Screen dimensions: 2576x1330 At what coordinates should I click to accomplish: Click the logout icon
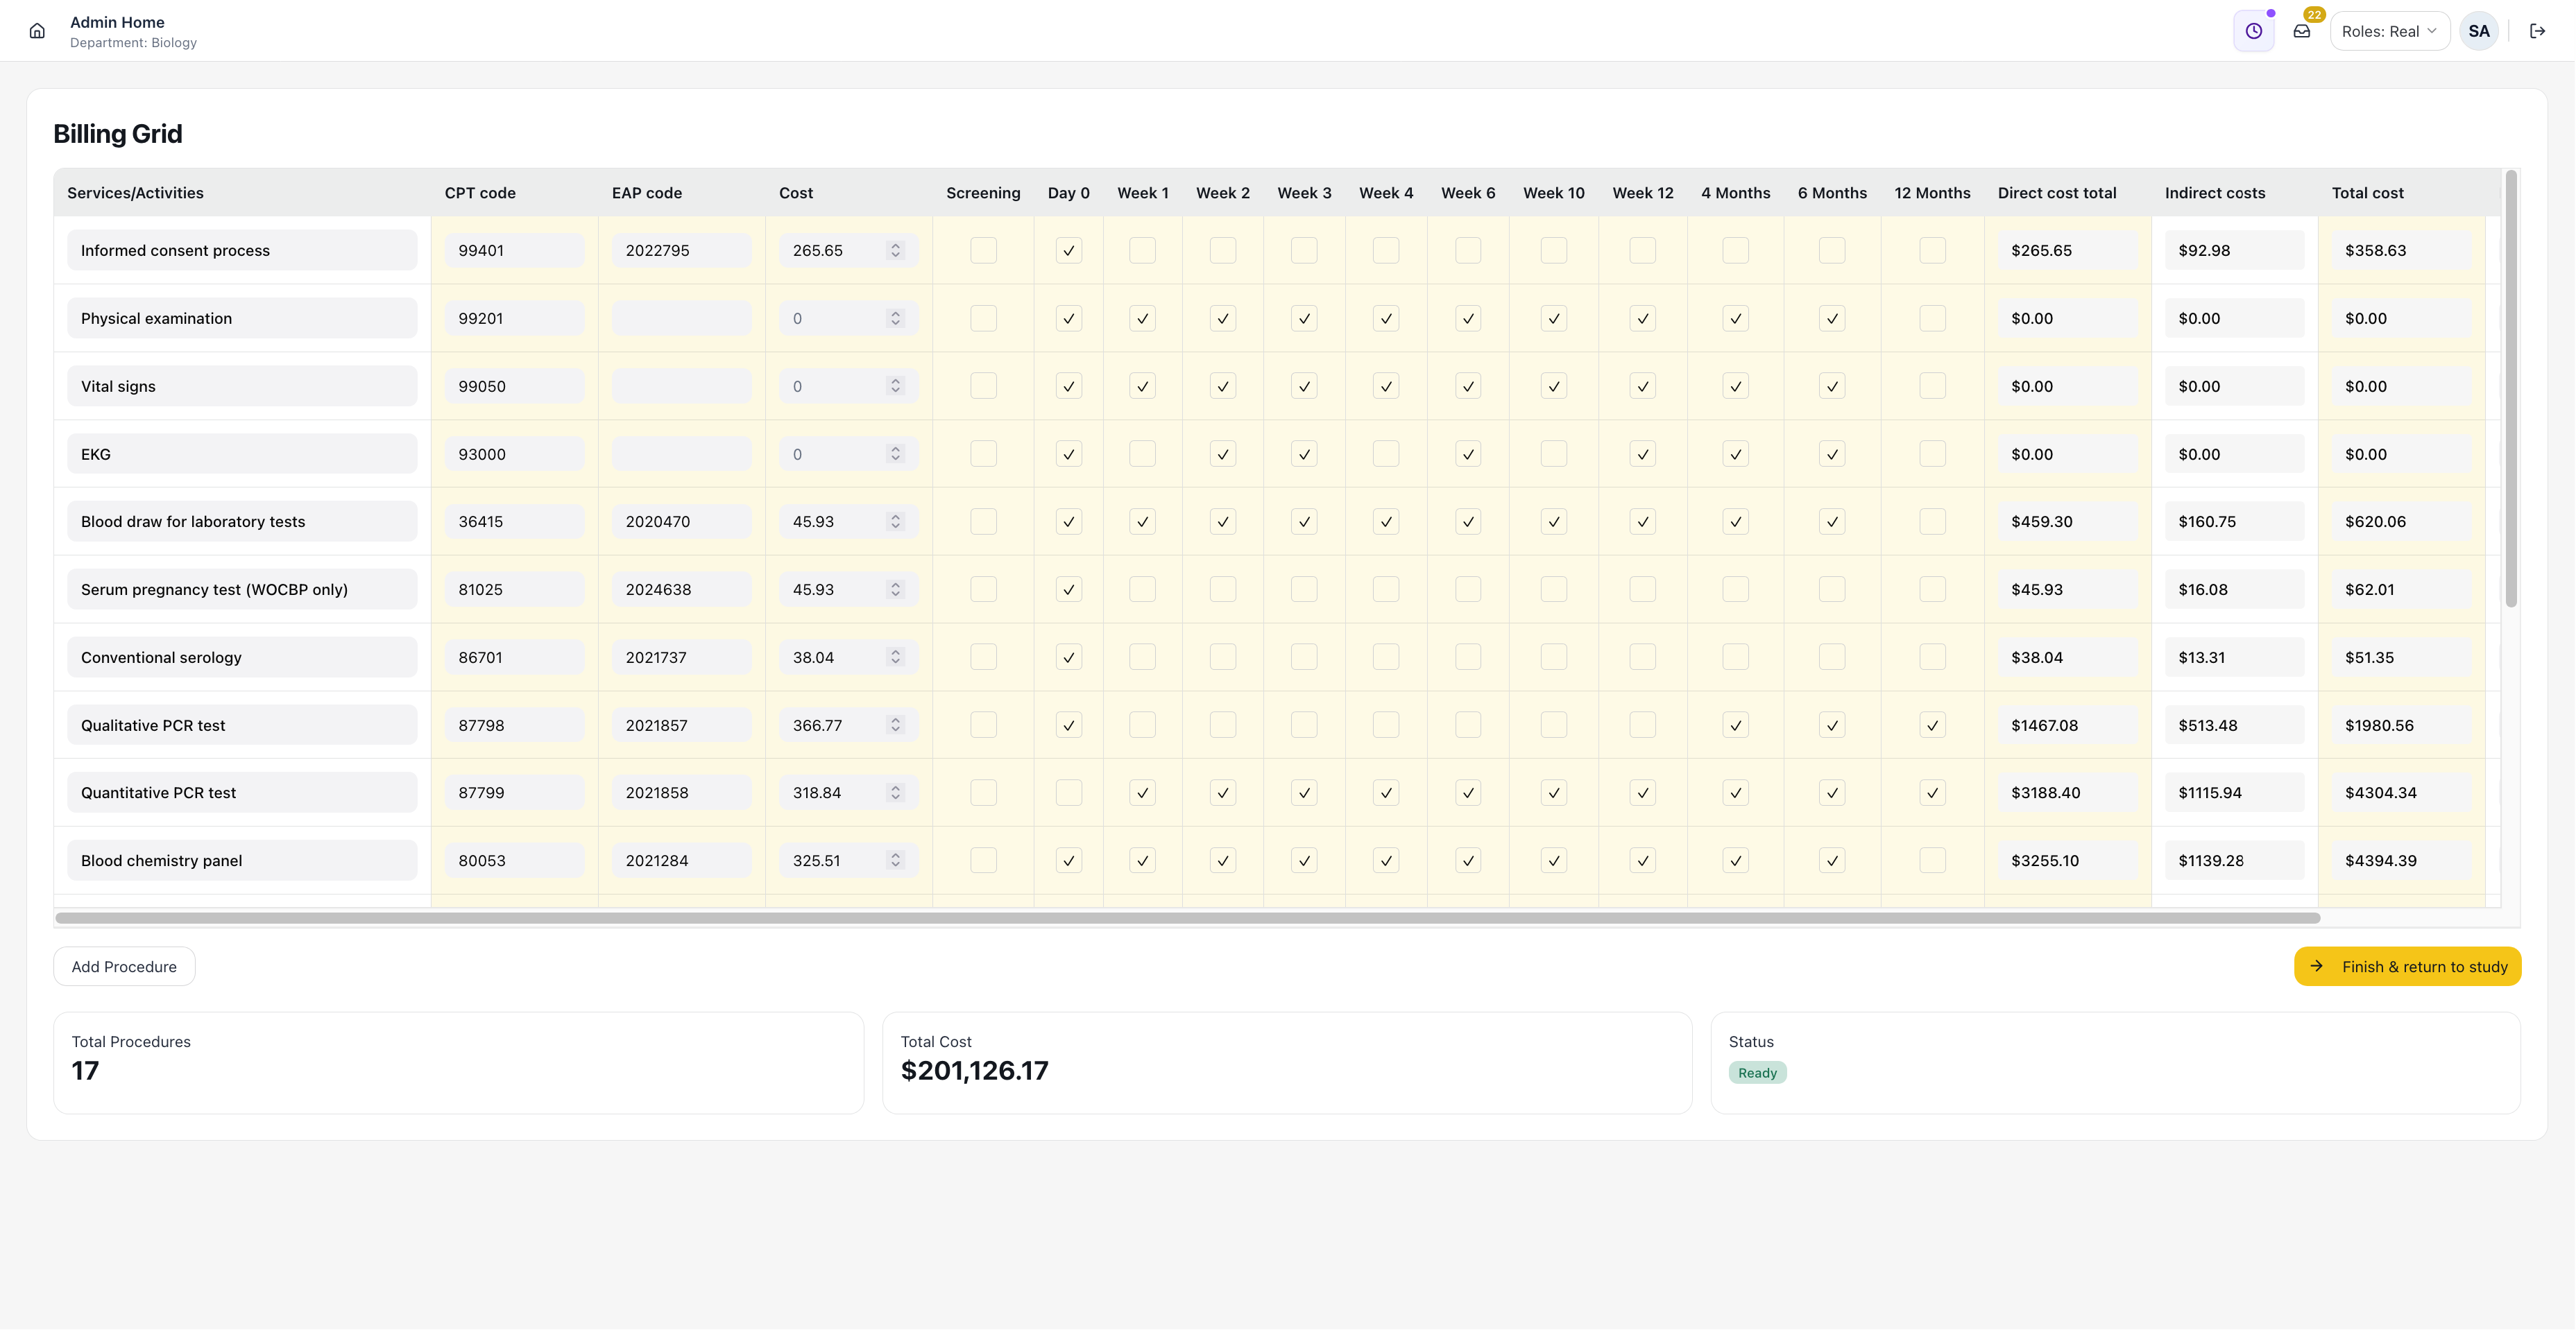[x=2537, y=31]
